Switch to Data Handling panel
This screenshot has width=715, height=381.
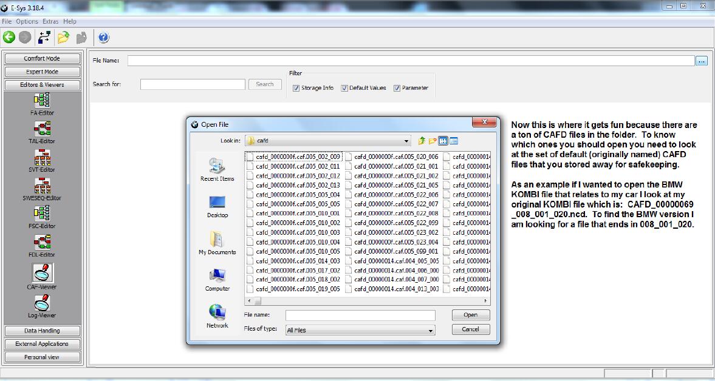(42, 331)
